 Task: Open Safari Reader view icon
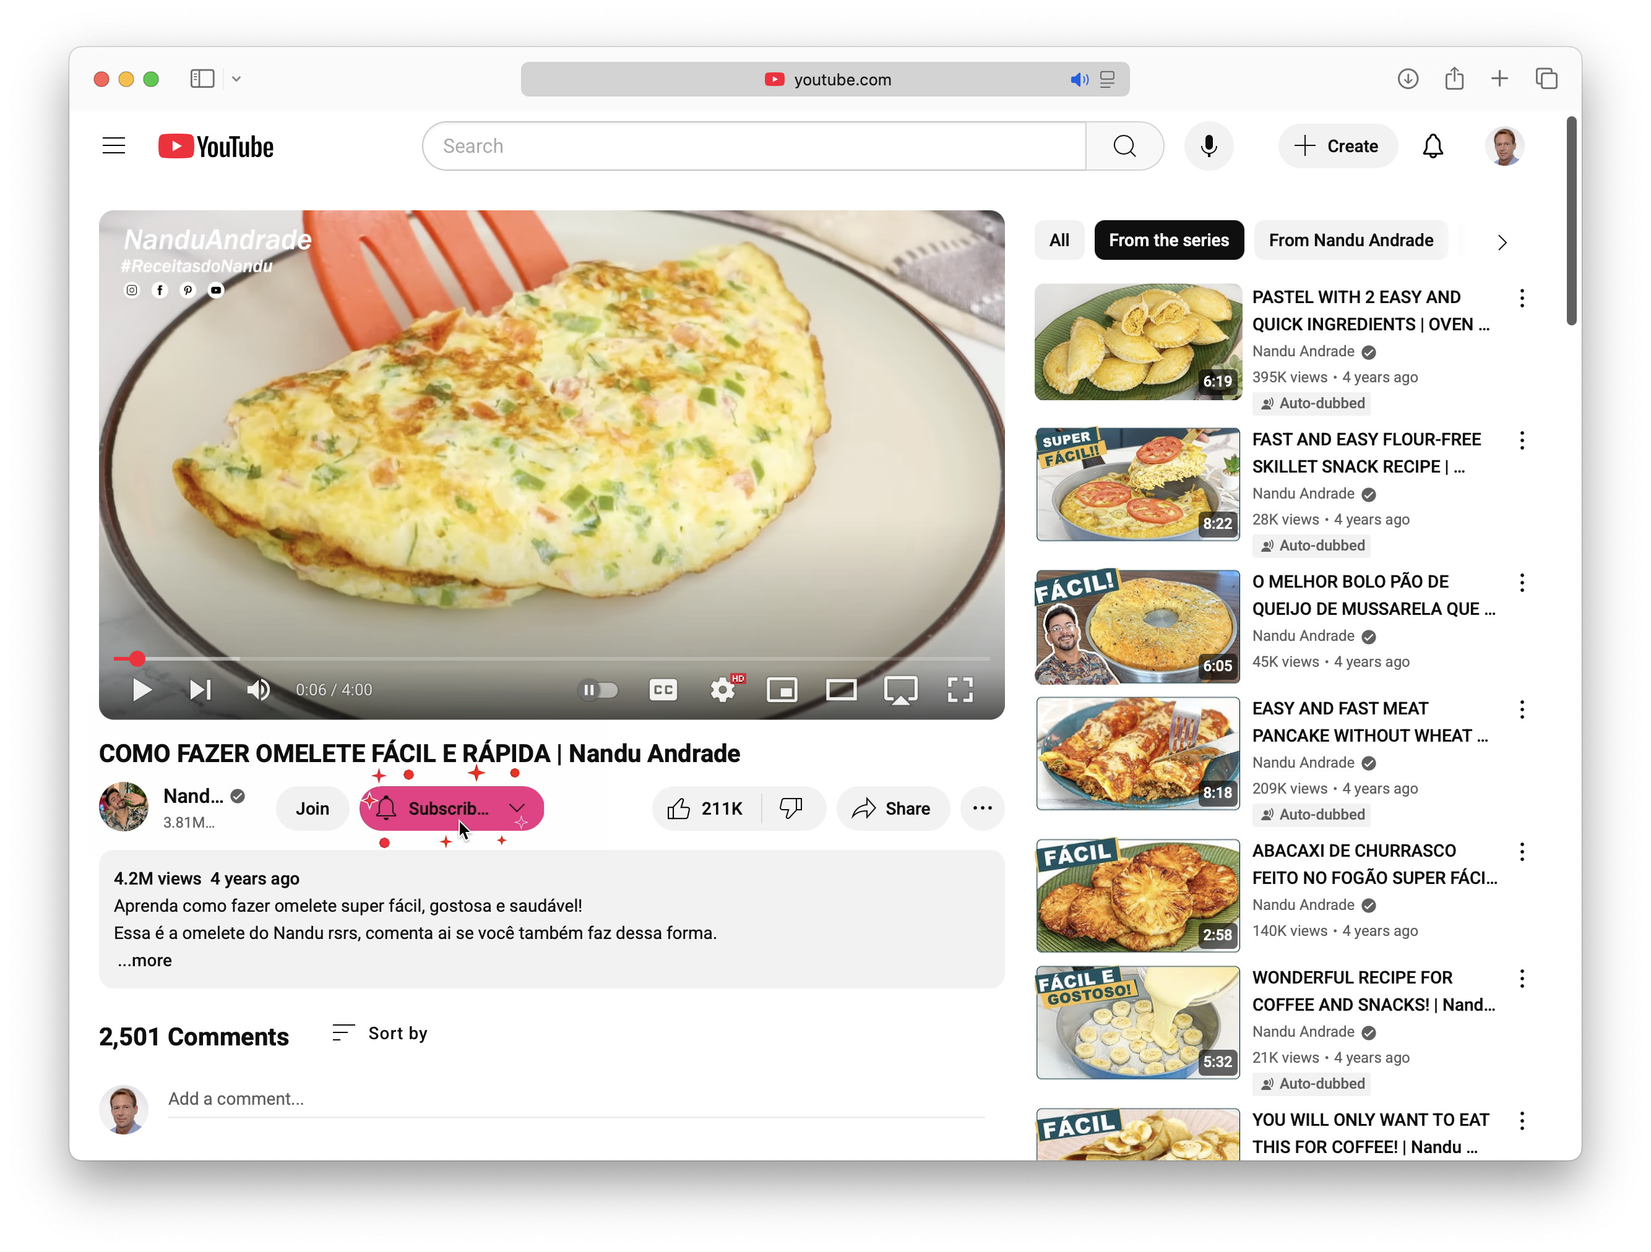click(x=1108, y=80)
